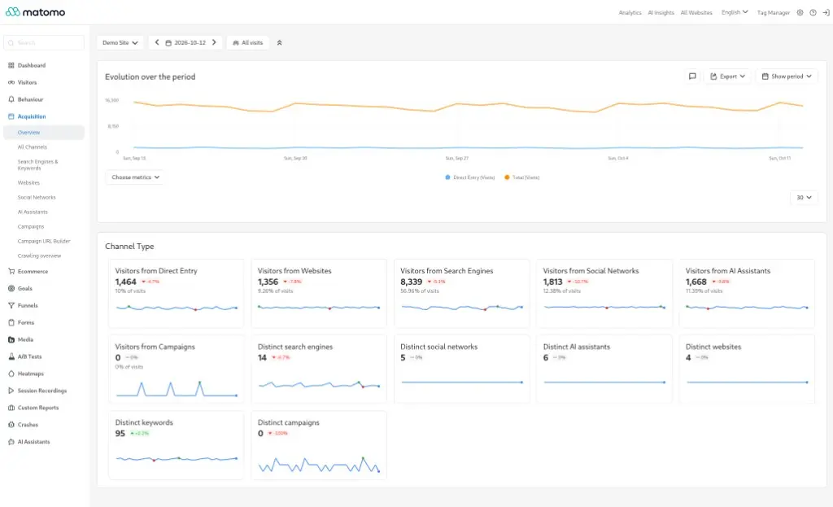Click the Ecommerce cart icon
The image size is (833, 507).
click(11, 272)
